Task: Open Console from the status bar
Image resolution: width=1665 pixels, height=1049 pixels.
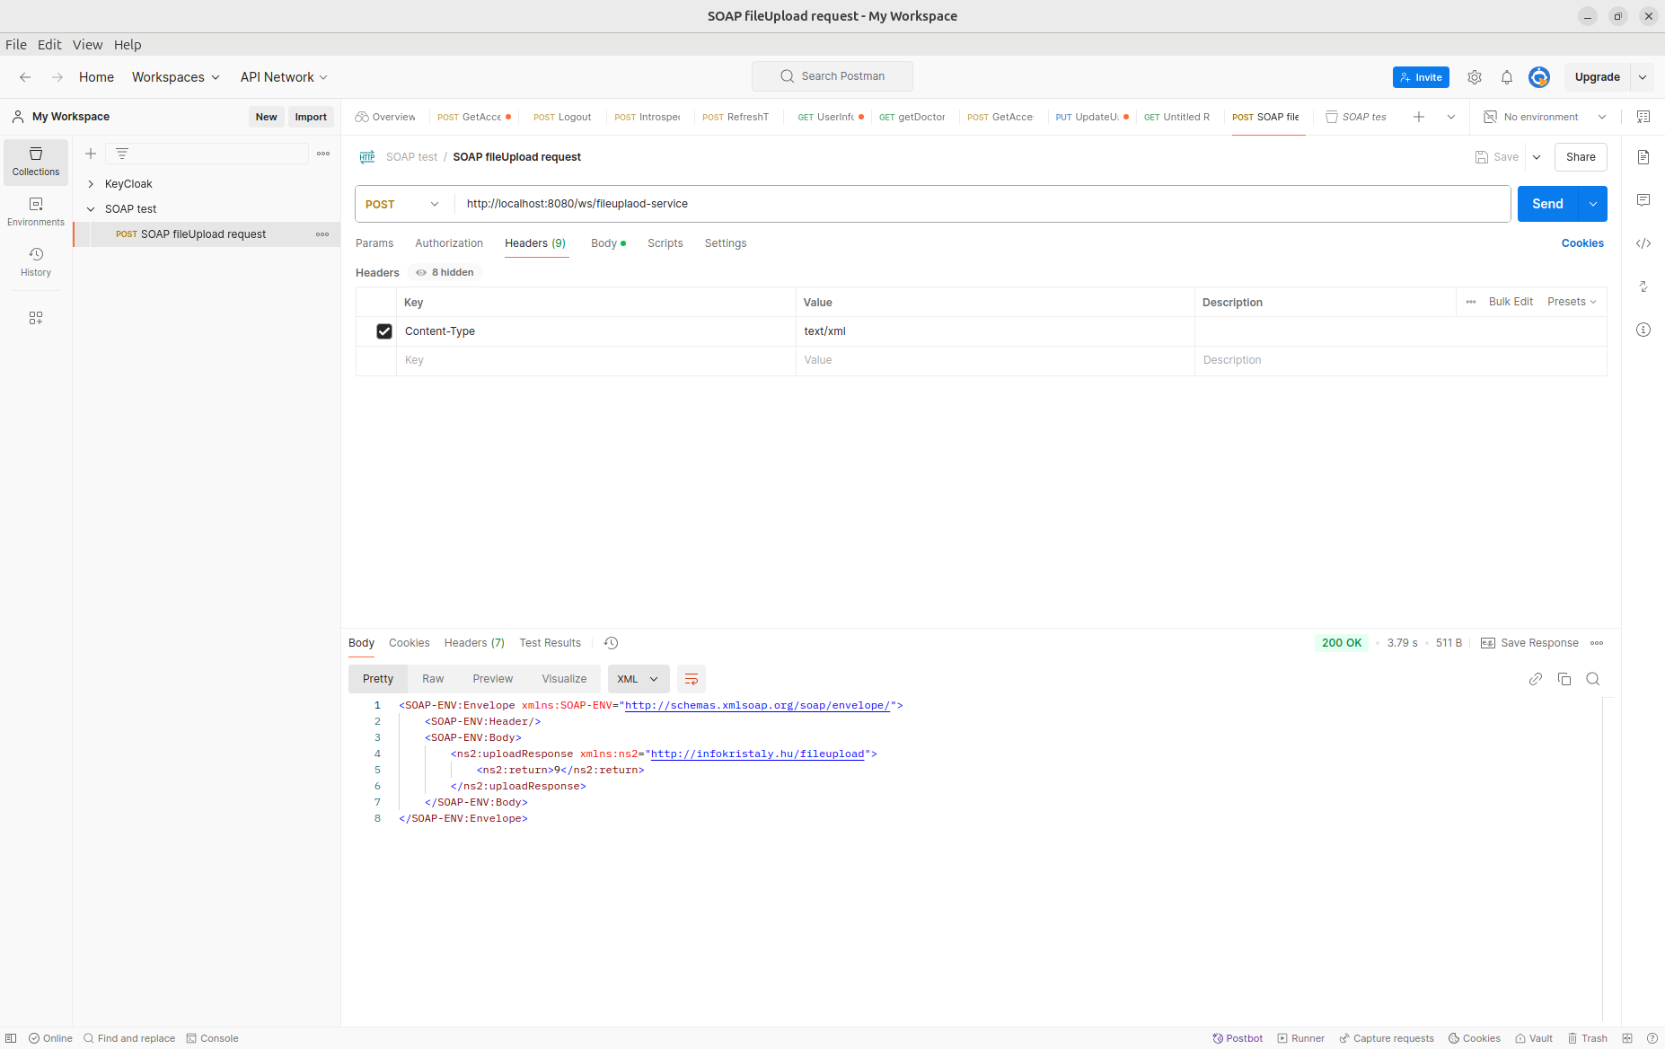Action: coord(212,1038)
